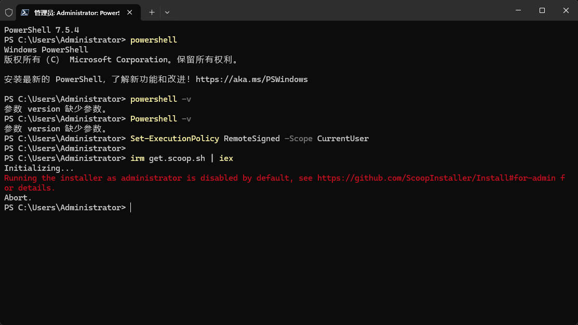
Task: Click the administrator shield icon
Action: click(8, 12)
